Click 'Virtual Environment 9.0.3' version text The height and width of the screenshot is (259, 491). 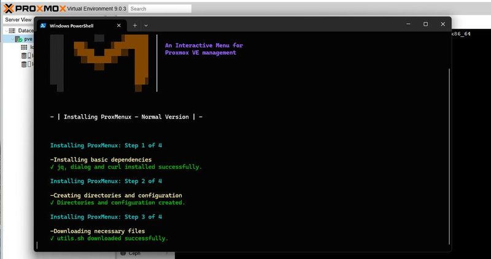96,9
